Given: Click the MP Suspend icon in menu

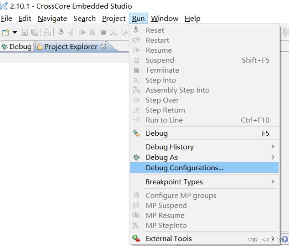Looking at the screenshot, I should [136, 205].
